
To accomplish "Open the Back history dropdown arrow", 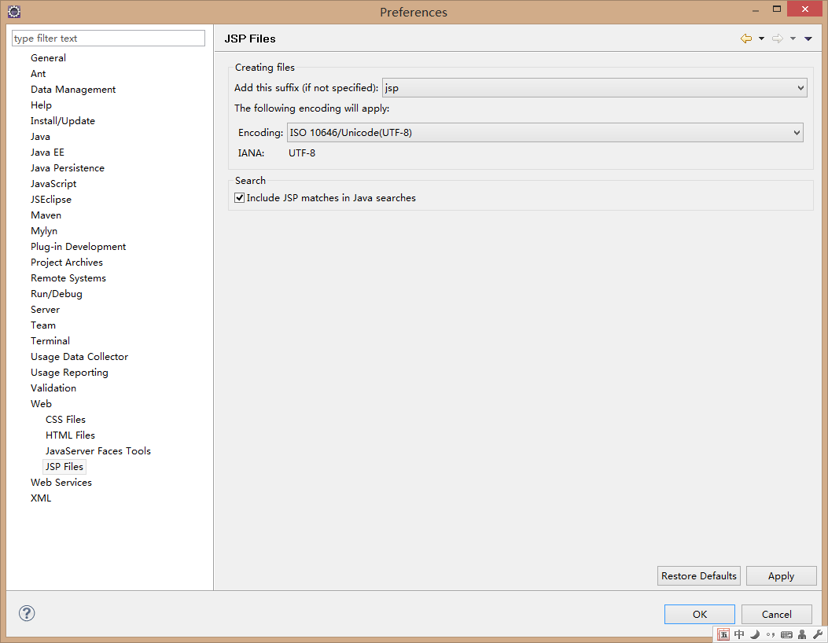I will [761, 39].
